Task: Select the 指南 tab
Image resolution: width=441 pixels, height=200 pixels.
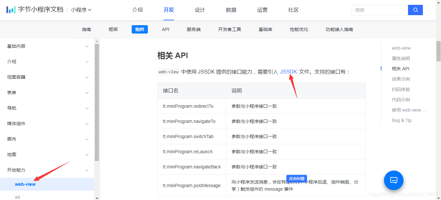Action: click(86, 29)
